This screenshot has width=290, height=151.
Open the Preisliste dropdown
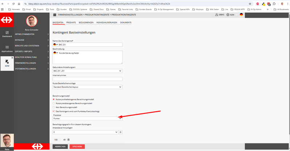[x=87, y=118]
